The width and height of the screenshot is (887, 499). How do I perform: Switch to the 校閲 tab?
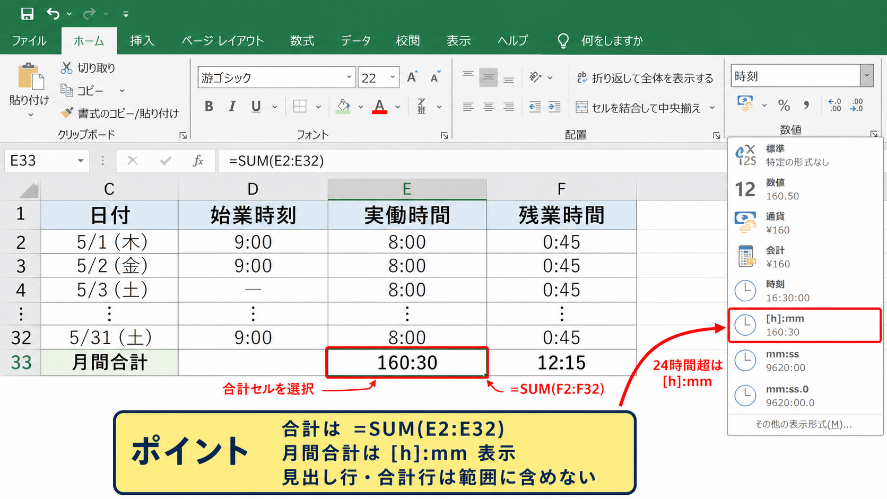tap(408, 41)
